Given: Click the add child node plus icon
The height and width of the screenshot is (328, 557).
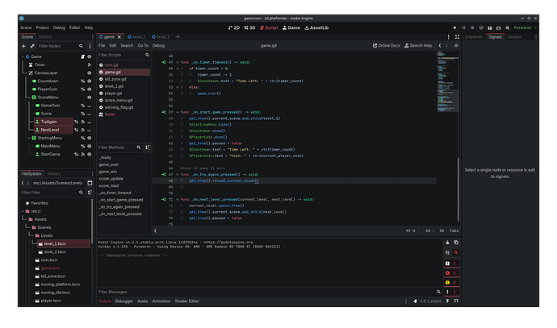Looking at the screenshot, I should pos(23,47).
